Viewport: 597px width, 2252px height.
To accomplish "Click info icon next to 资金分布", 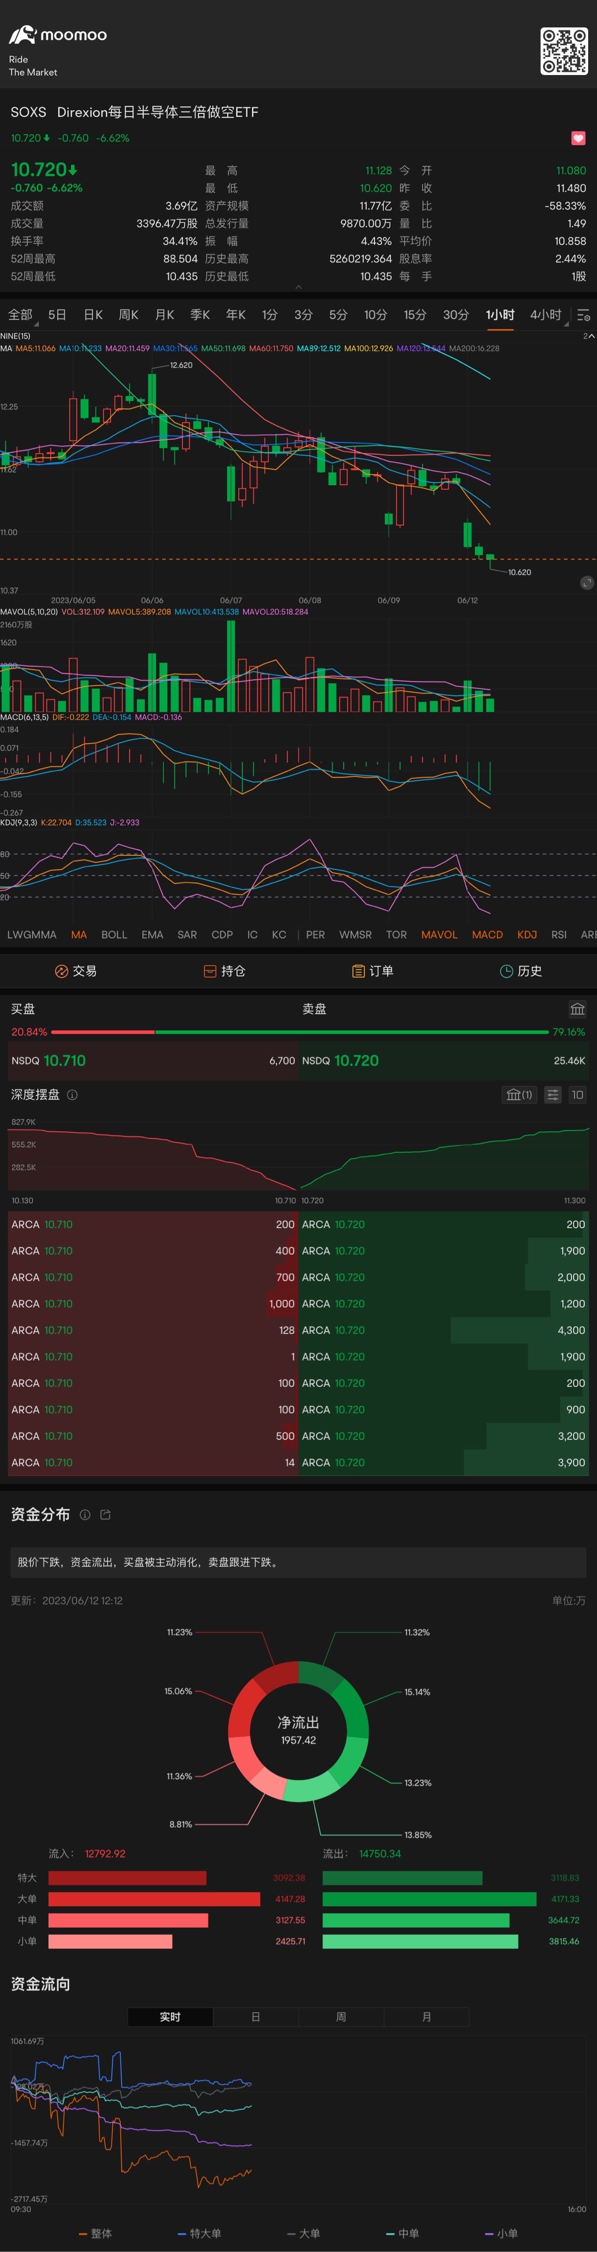I will (85, 1515).
